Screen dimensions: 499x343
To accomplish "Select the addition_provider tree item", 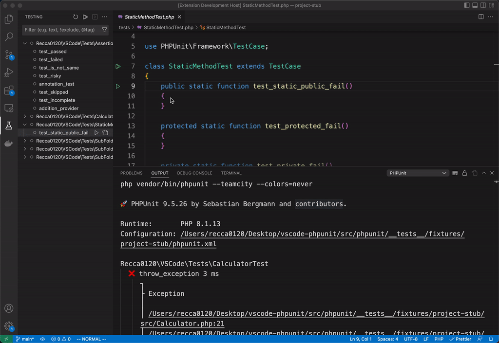I will (58, 108).
